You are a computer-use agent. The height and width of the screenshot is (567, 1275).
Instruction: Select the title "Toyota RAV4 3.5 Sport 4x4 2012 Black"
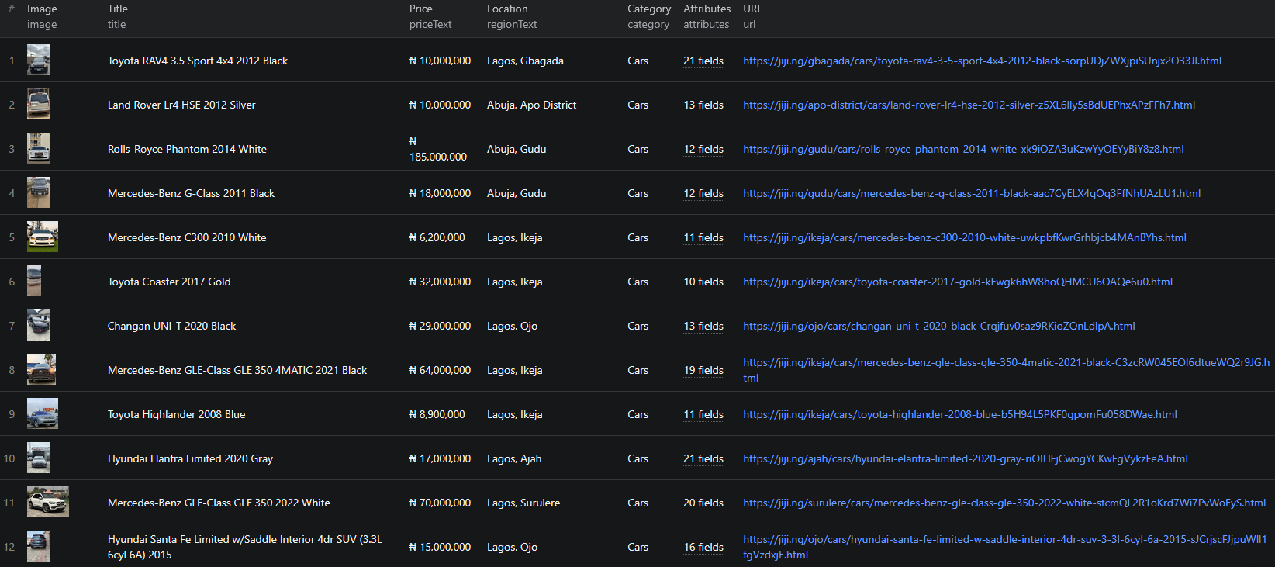(198, 61)
